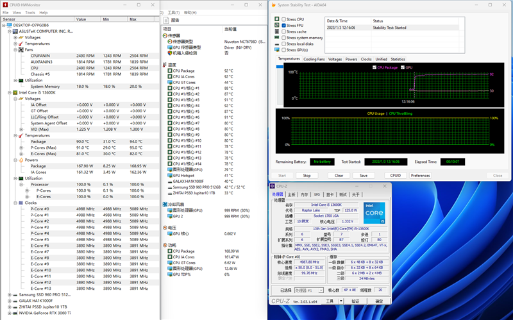Select the Fans node icon under ASUSTeK
The image size is (513, 320).
point(21,49)
